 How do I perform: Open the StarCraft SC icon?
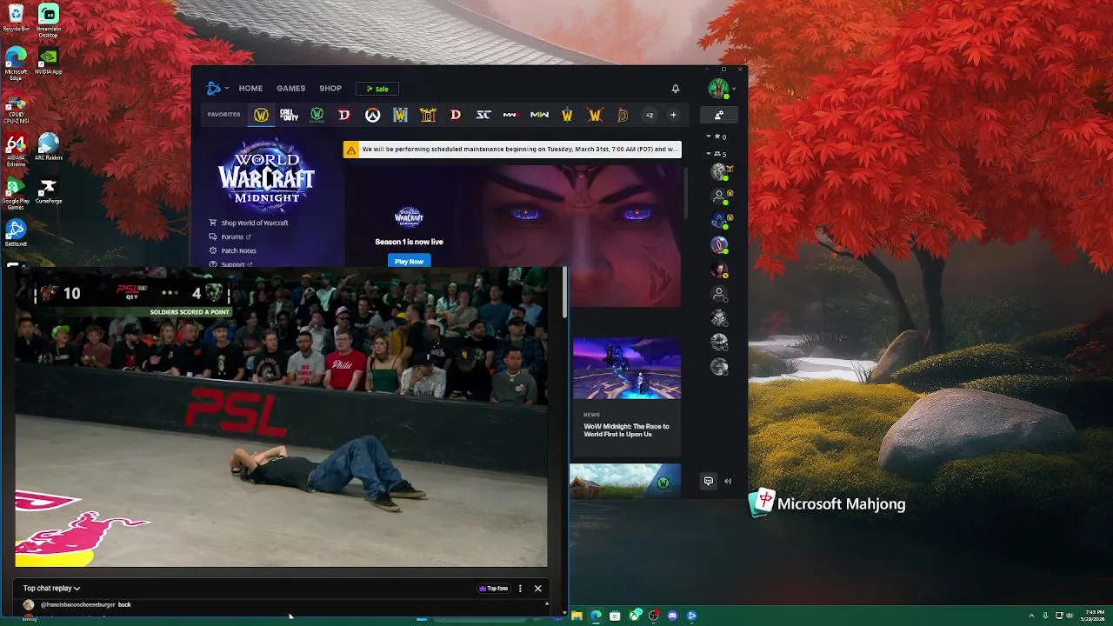(483, 115)
